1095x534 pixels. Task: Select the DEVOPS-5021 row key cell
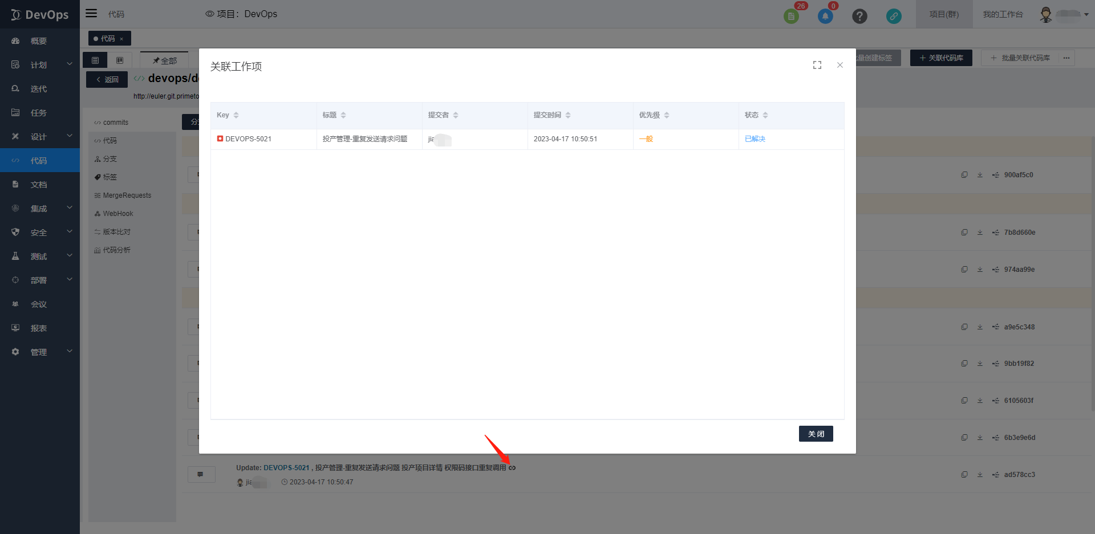click(263, 139)
